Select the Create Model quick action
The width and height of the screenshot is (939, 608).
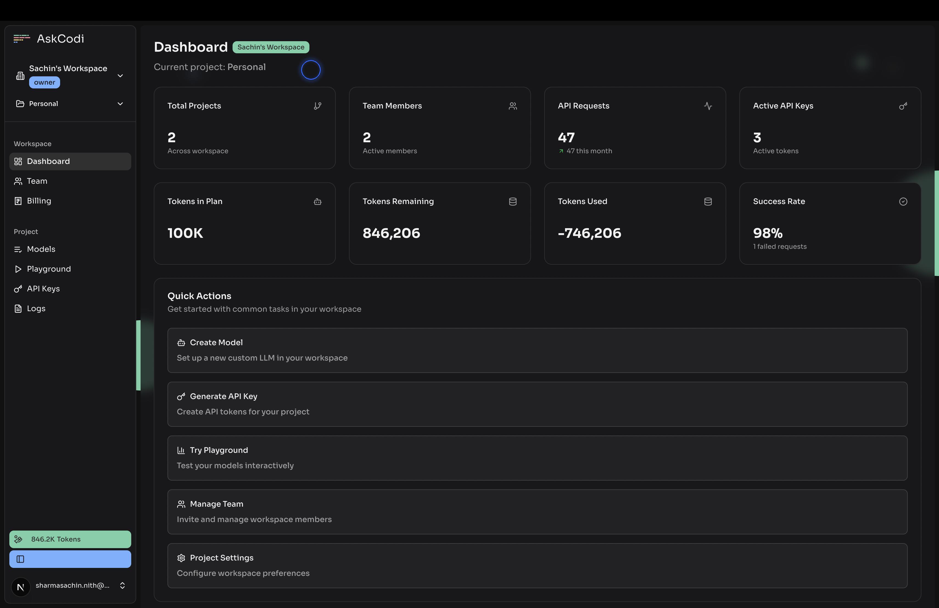click(537, 350)
